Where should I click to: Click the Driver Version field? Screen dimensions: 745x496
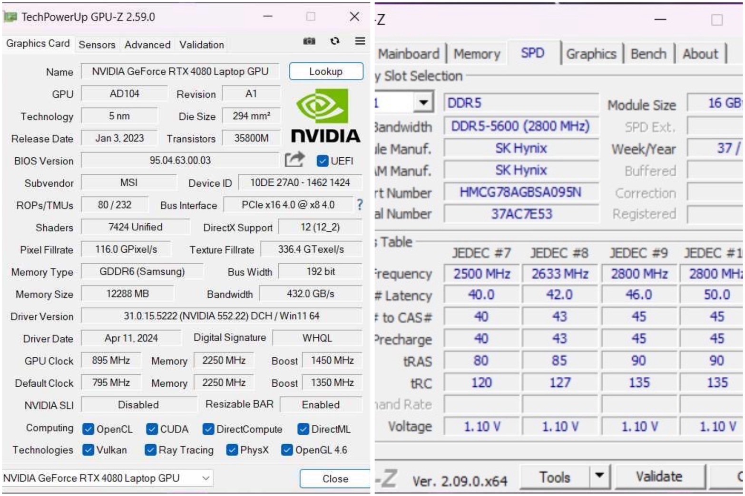point(221,316)
